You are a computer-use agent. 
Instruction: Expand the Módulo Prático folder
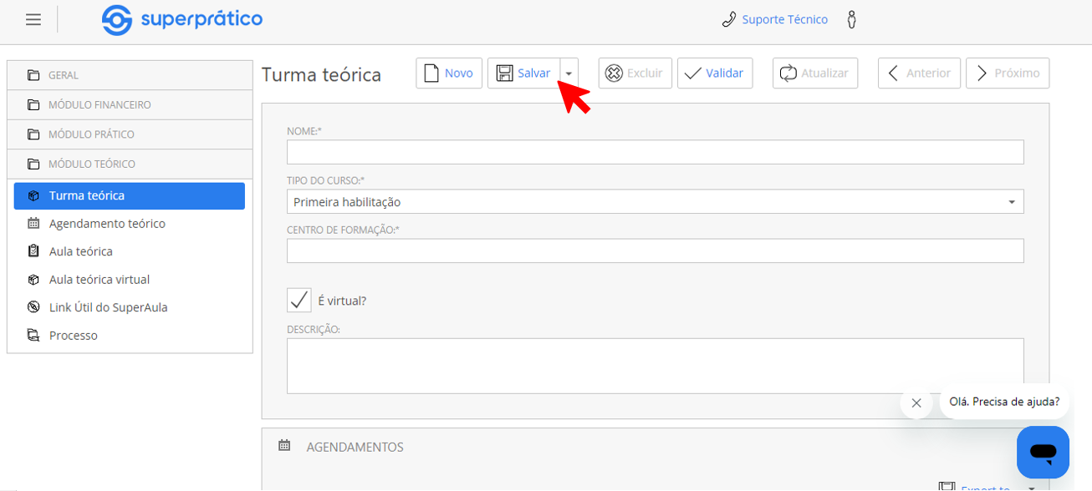130,134
